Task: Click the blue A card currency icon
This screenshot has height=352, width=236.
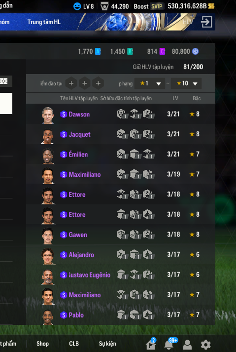Action: [98, 51]
